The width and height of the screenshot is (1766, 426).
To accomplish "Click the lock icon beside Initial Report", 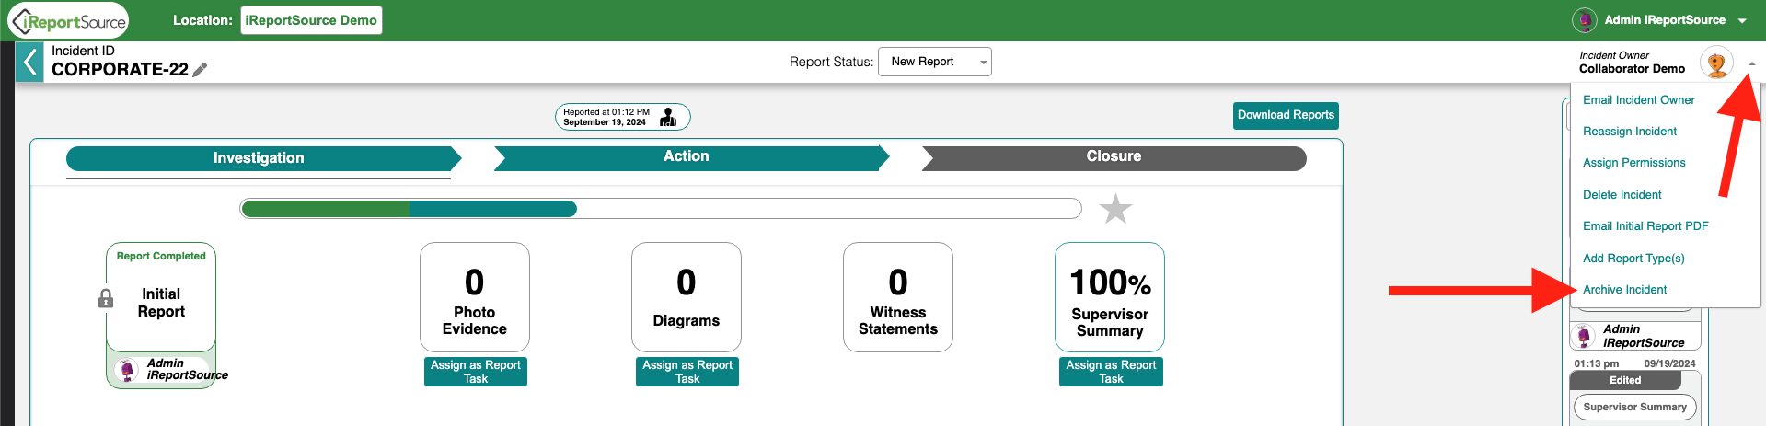I will [106, 298].
